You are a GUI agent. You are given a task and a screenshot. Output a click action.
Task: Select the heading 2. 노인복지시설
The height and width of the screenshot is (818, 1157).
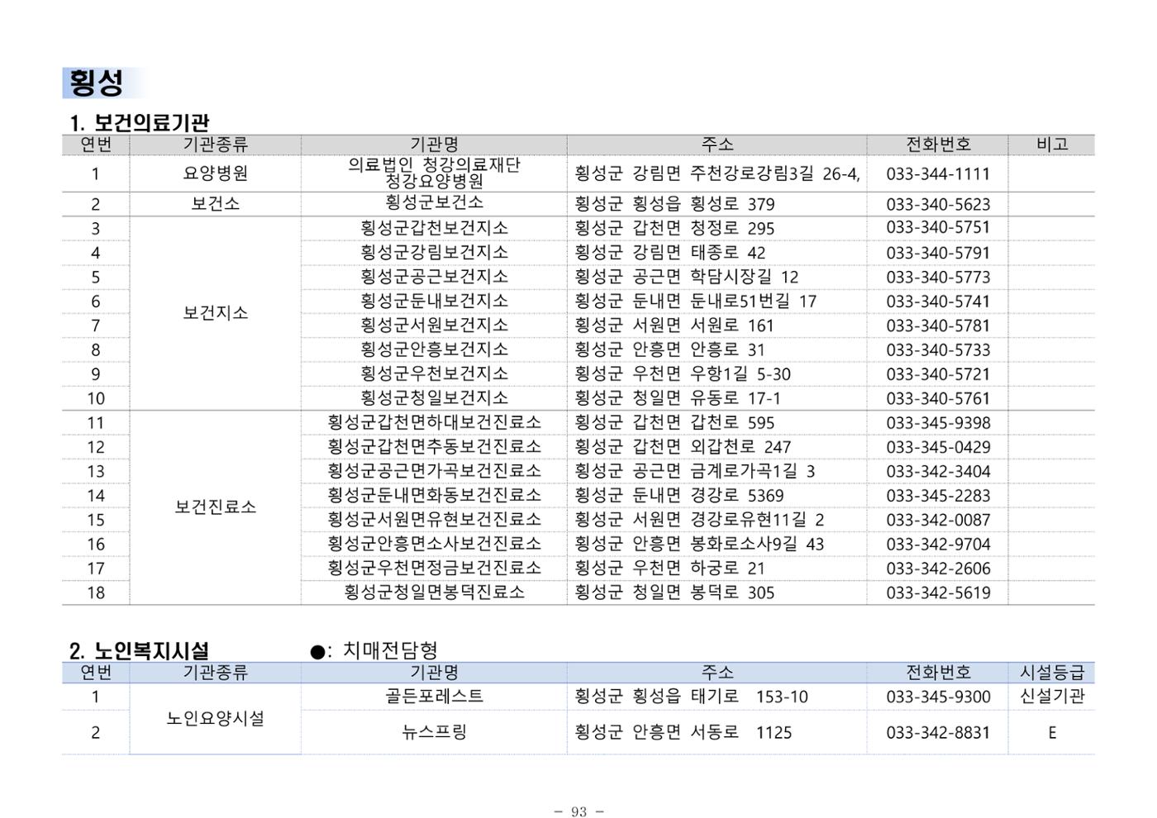[x=139, y=651]
